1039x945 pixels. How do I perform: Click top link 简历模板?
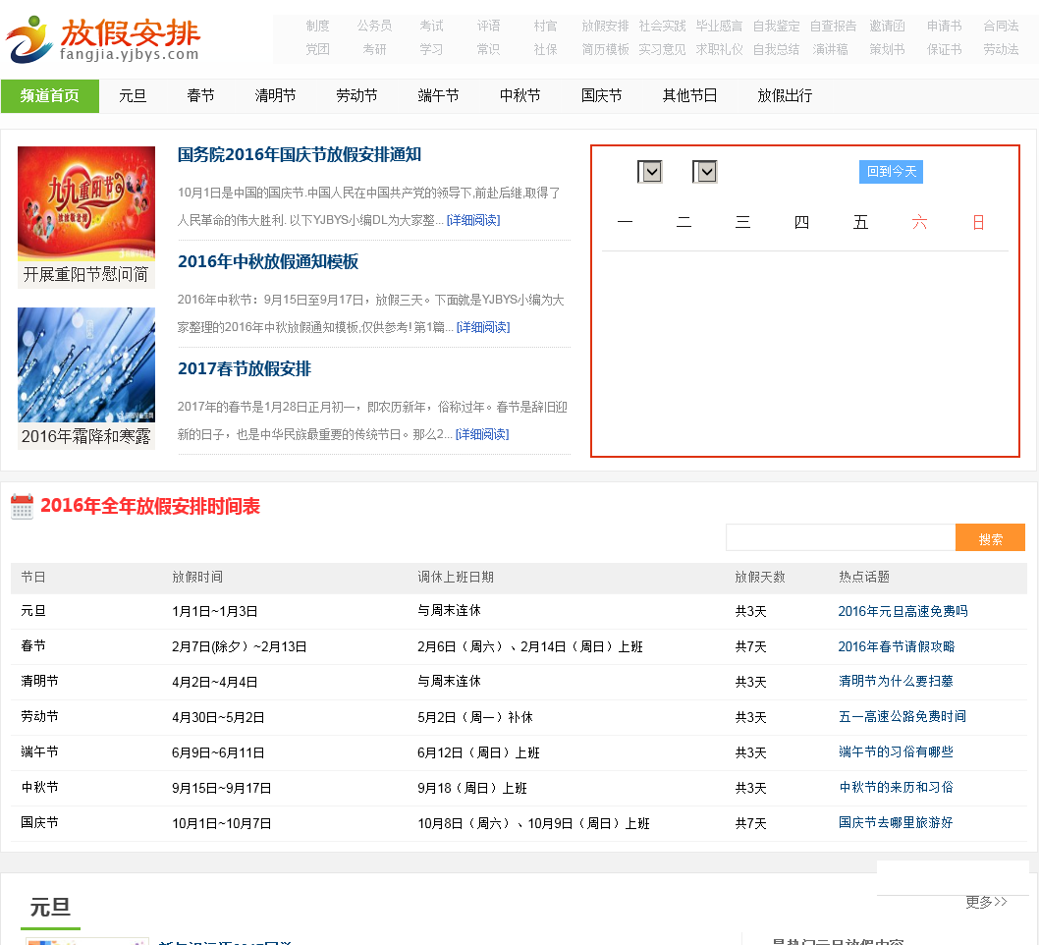click(605, 49)
